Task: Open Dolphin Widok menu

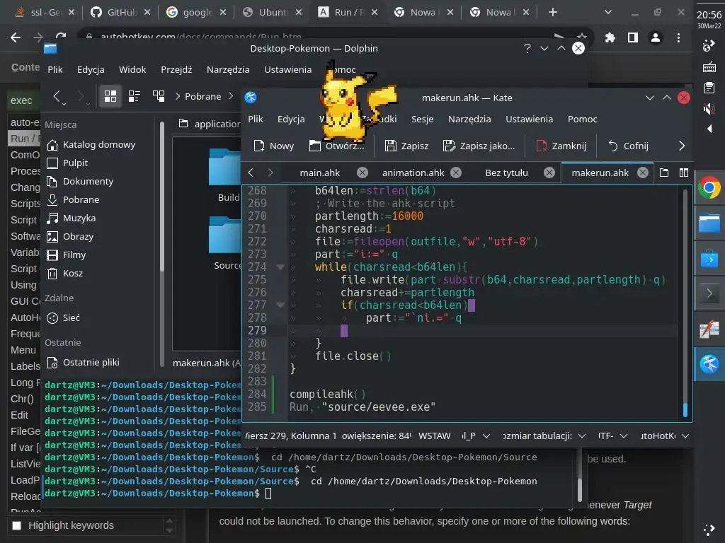Action: point(132,70)
